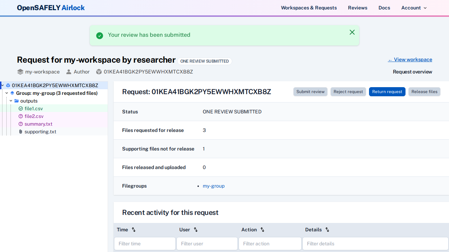This screenshot has width=449, height=252.
Task: Click the blue outputs folder icon
Action: [x=16, y=101]
